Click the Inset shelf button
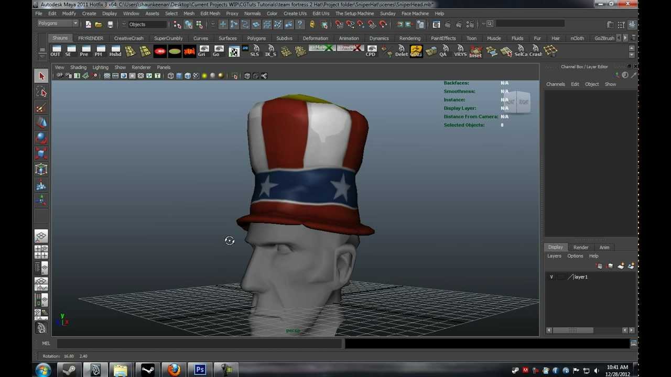Screen dimensions: 671x377 tap(475, 51)
